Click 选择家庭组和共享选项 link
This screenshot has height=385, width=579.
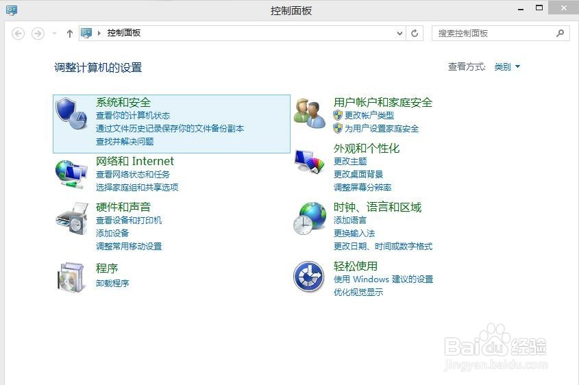tap(137, 187)
